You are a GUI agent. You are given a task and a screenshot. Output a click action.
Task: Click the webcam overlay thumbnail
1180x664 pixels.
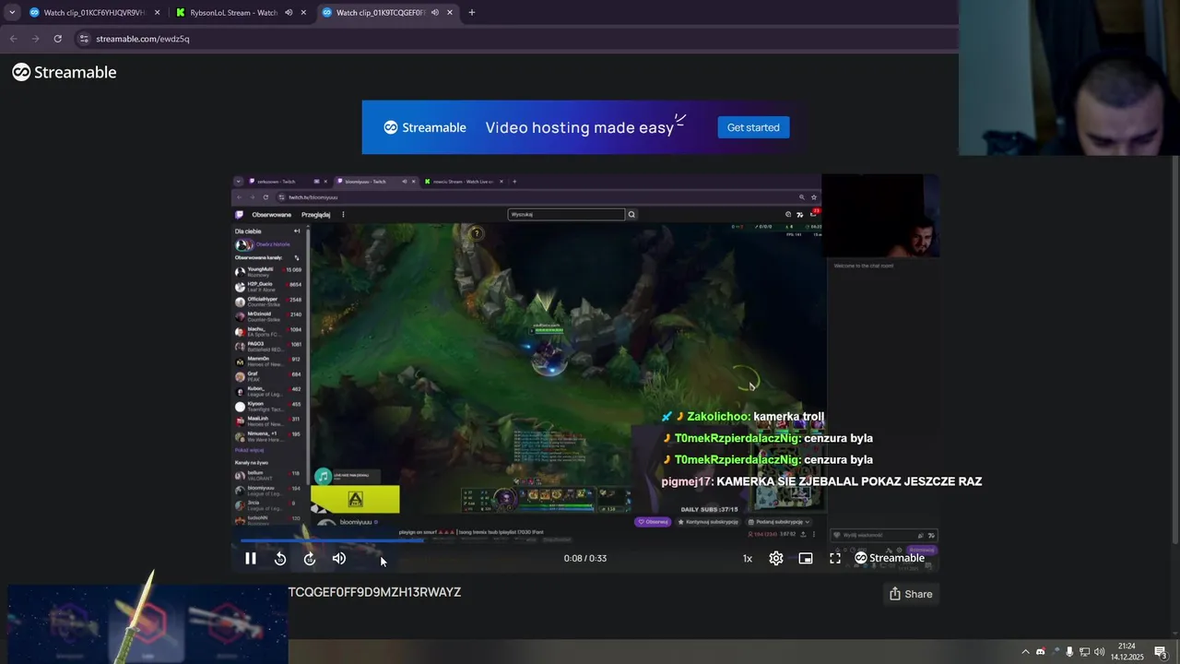point(1069,77)
